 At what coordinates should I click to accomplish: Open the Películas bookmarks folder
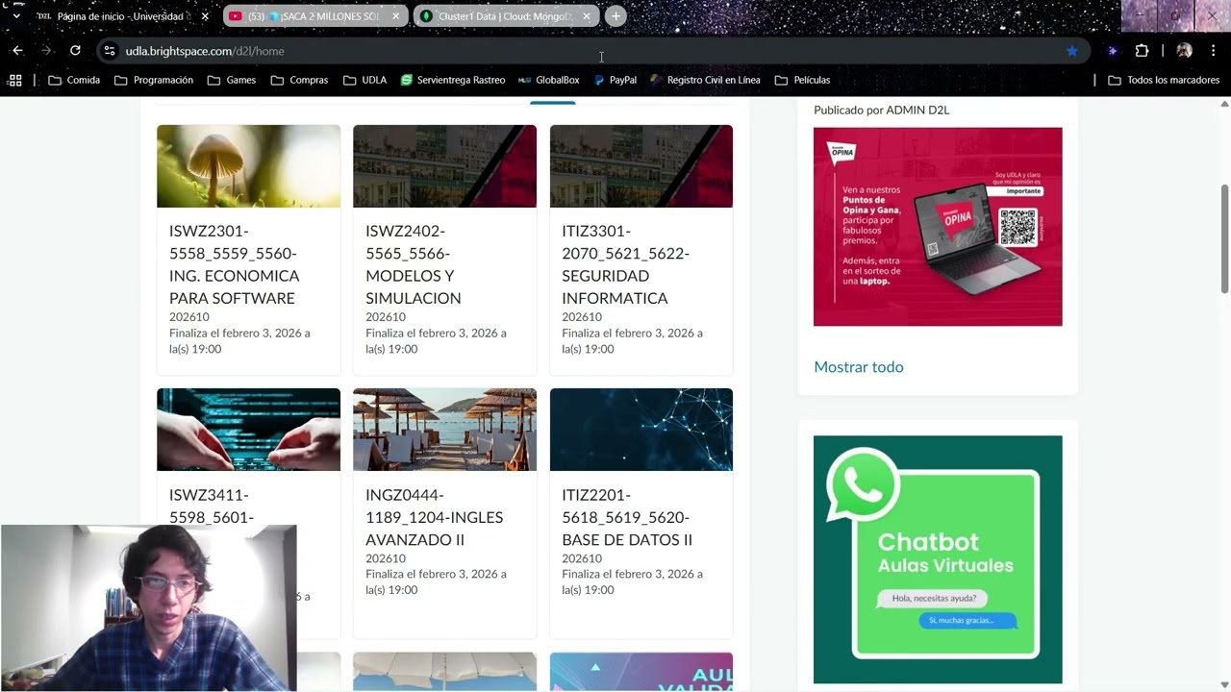802,80
